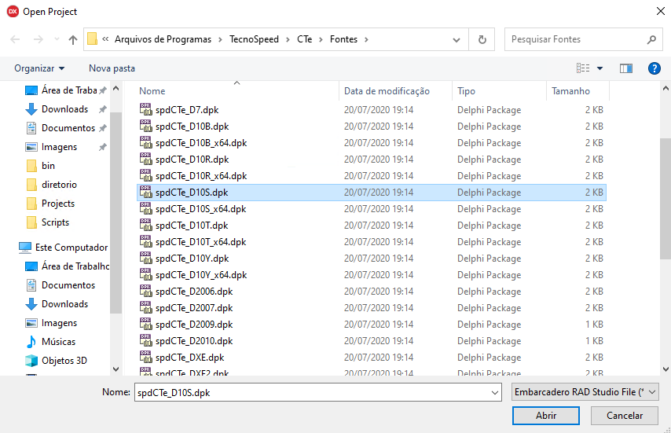Navigate up one folder level
This screenshot has width=671, height=433.
click(x=73, y=40)
